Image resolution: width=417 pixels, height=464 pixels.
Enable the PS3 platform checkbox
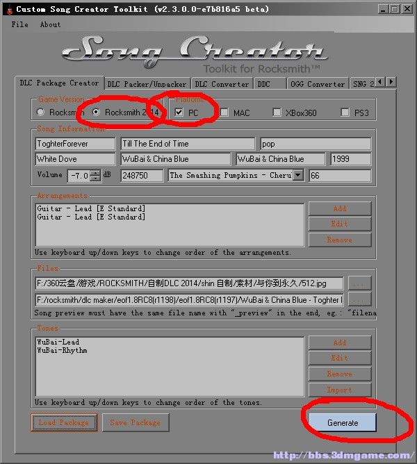[345, 112]
